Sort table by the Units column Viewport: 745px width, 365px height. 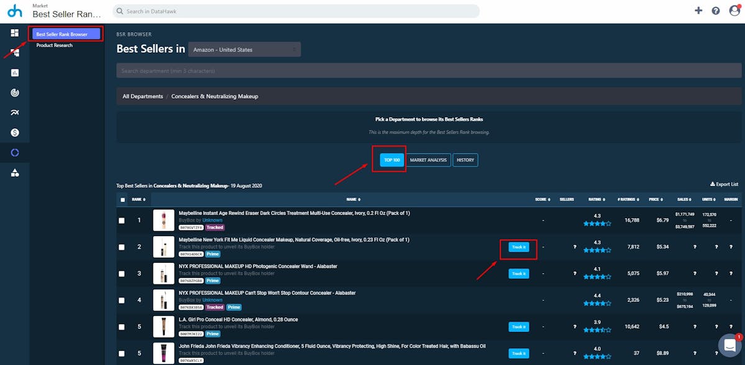point(710,200)
